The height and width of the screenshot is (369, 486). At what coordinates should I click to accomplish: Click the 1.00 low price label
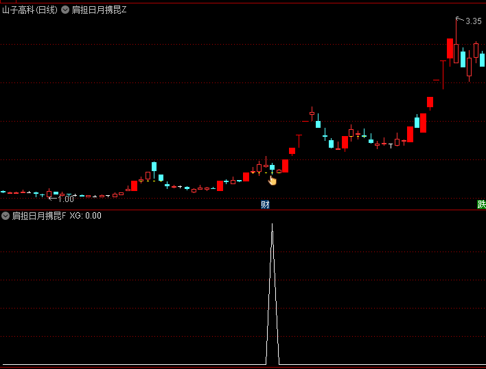click(66, 199)
